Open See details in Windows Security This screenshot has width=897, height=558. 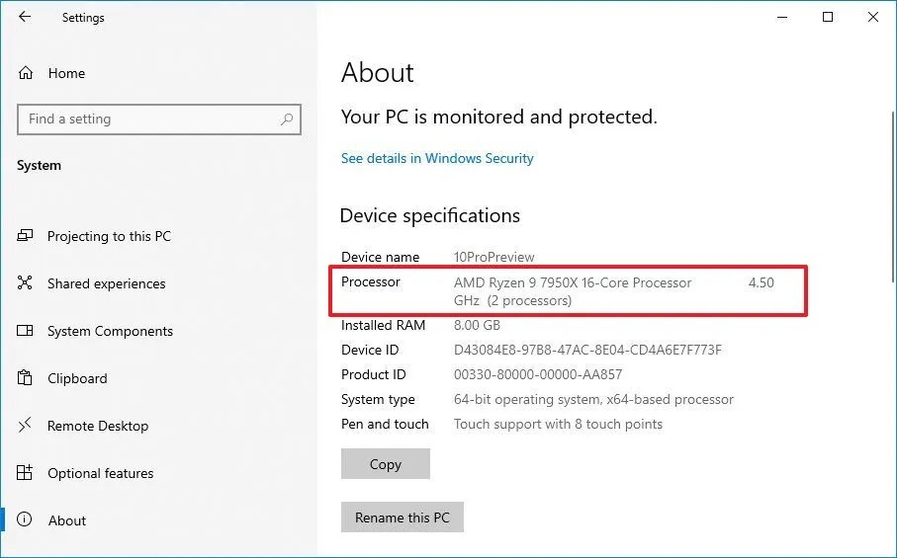[x=437, y=158]
